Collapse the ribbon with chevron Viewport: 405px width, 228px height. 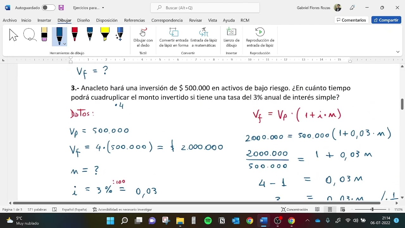tap(398, 52)
